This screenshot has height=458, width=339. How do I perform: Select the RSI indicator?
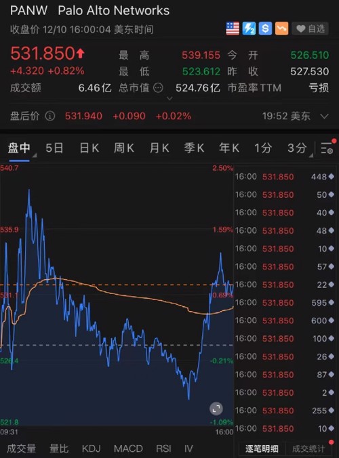click(163, 449)
